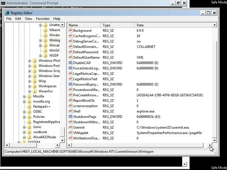227x170 pixels.
Task: Click the values pane scroll-right arrow
Action: [210, 145]
